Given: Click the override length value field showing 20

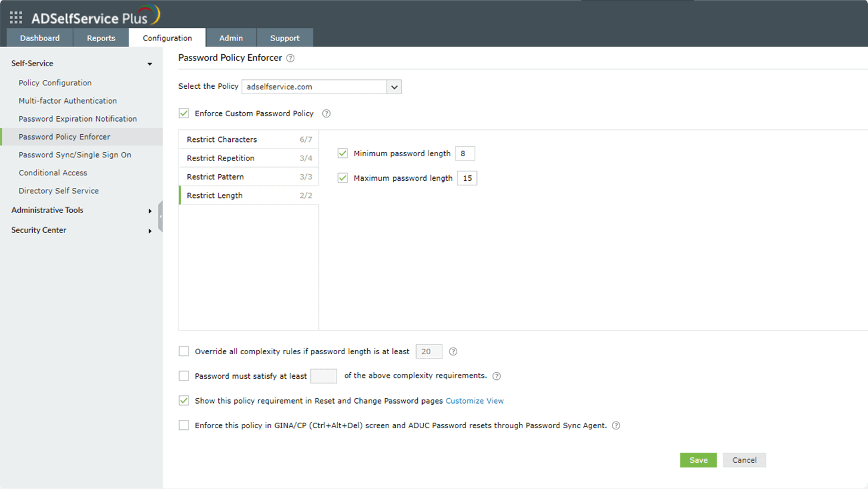Looking at the screenshot, I should [429, 351].
